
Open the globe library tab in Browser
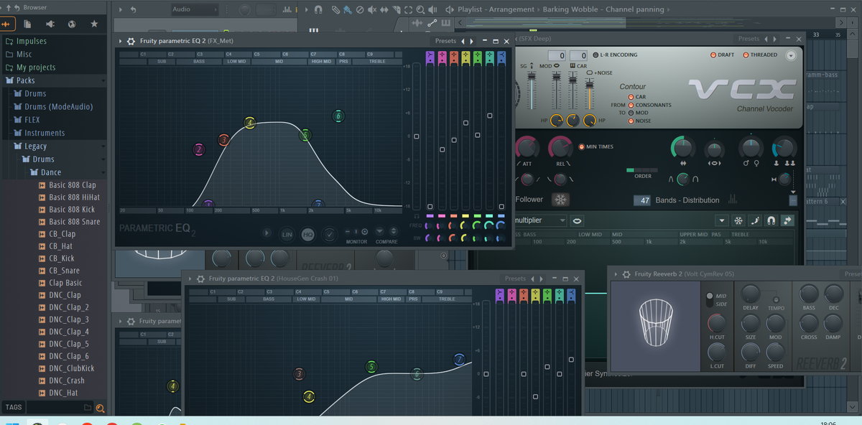click(x=72, y=24)
